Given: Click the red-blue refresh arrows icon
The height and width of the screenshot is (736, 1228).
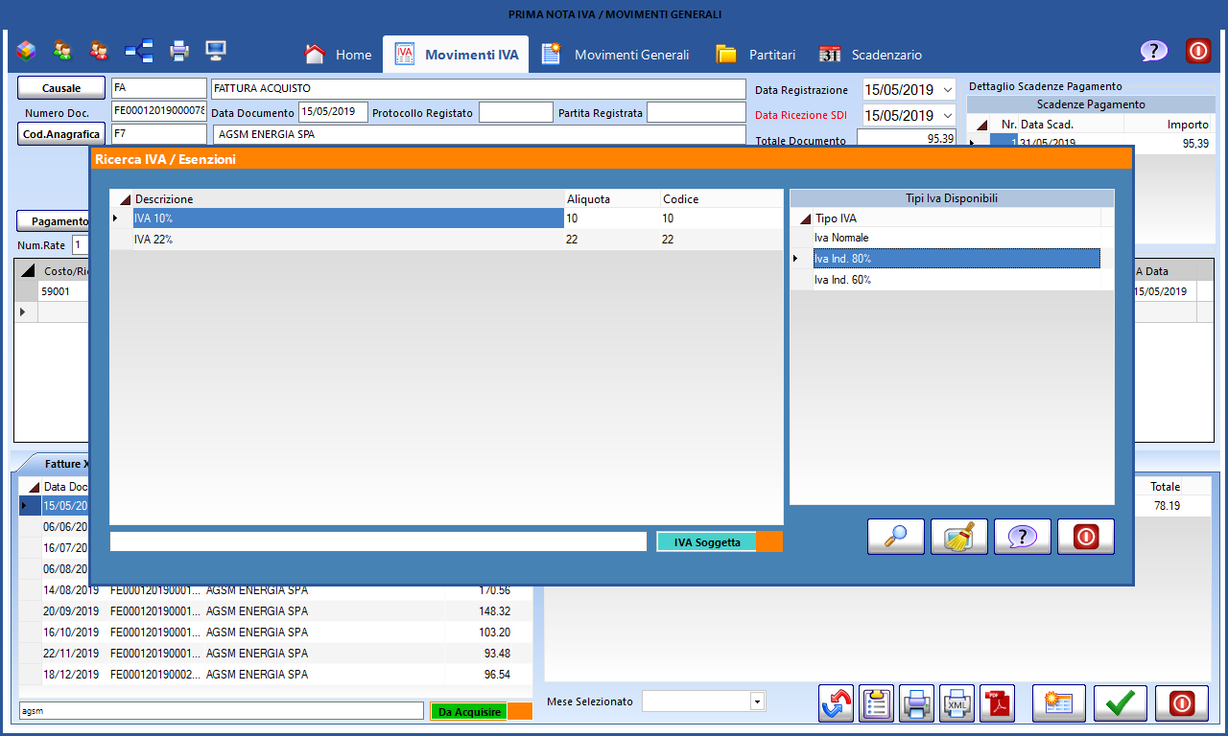Looking at the screenshot, I should click(x=836, y=703).
